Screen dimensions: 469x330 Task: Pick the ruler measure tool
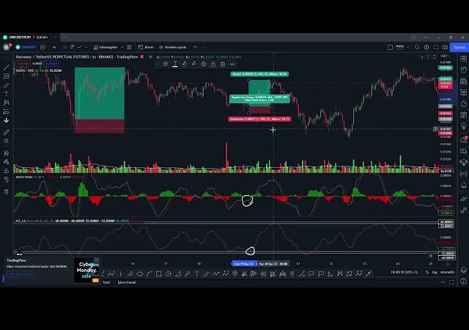(7, 132)
